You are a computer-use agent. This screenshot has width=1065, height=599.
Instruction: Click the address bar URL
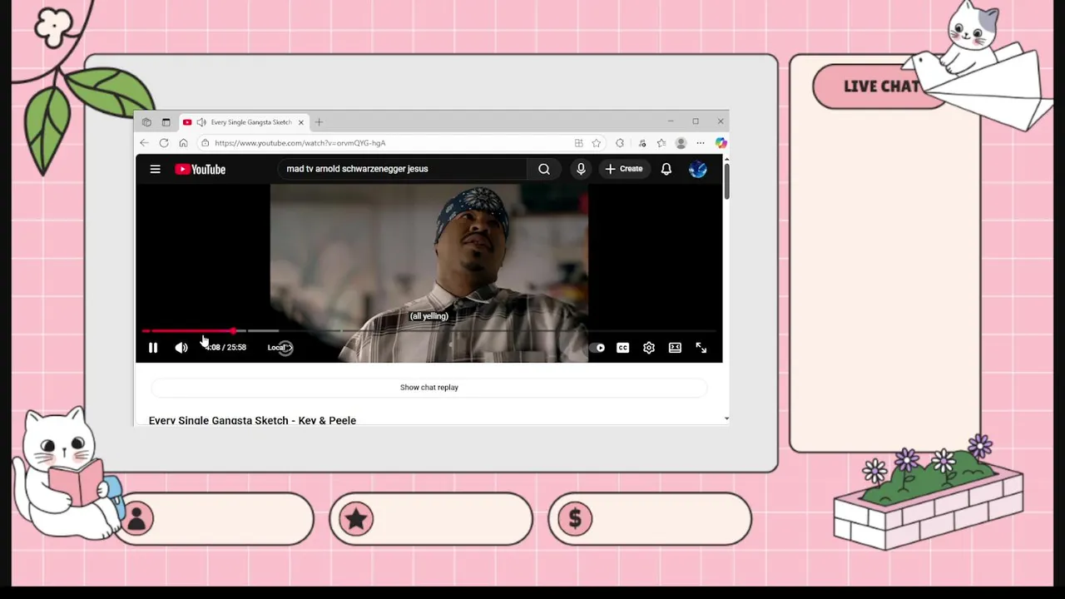[x=300, y=143]
